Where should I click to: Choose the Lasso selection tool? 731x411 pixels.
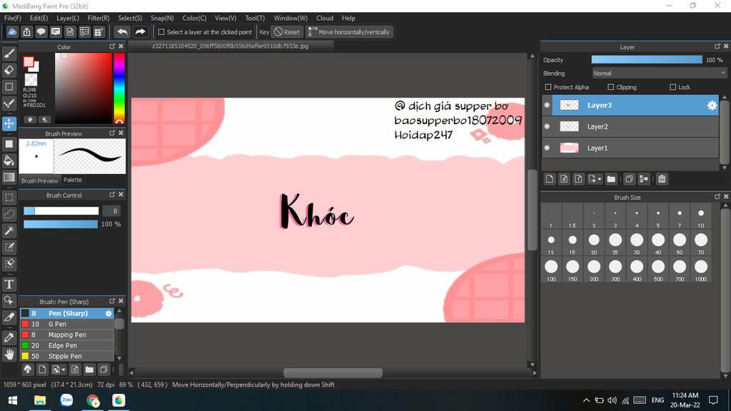pyautogui.click(x=9, y=214)
